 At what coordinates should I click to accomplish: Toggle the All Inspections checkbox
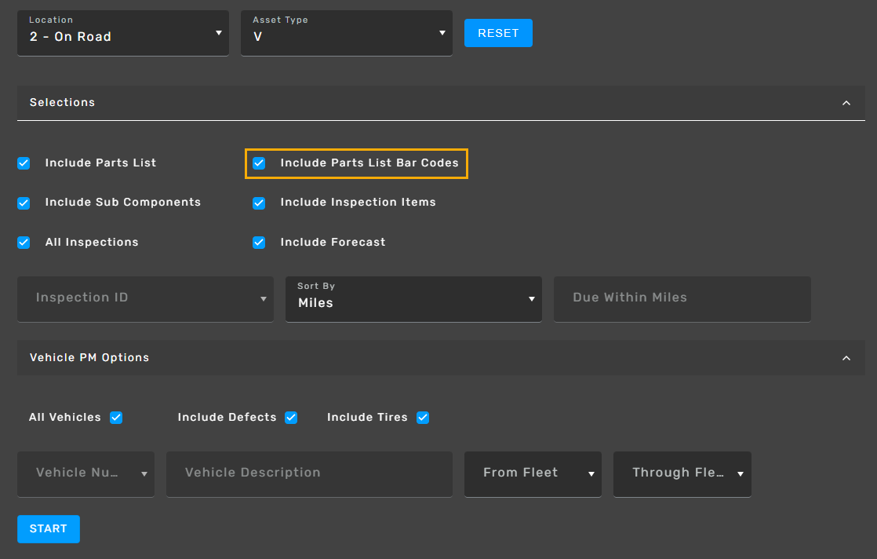coord(24,243)
